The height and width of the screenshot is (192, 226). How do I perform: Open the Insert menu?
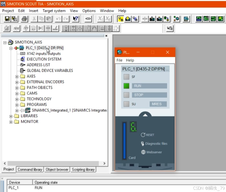coord(33,11)
